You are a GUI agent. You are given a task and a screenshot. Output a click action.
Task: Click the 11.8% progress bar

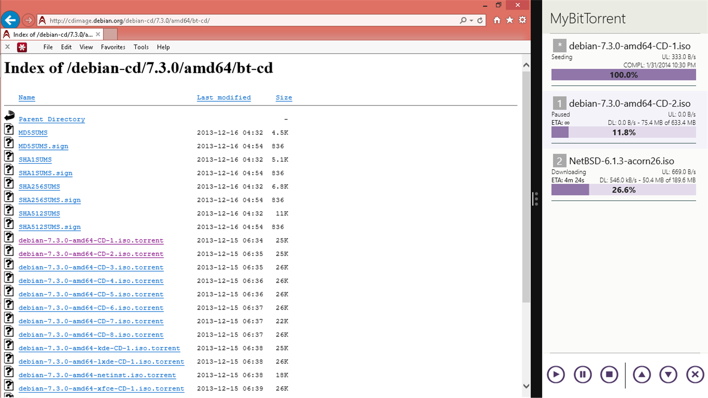click(623, 132)
